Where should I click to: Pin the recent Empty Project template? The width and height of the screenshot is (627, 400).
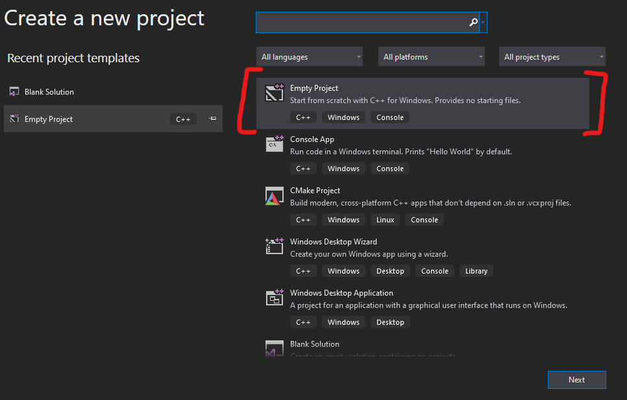[212, 119]
